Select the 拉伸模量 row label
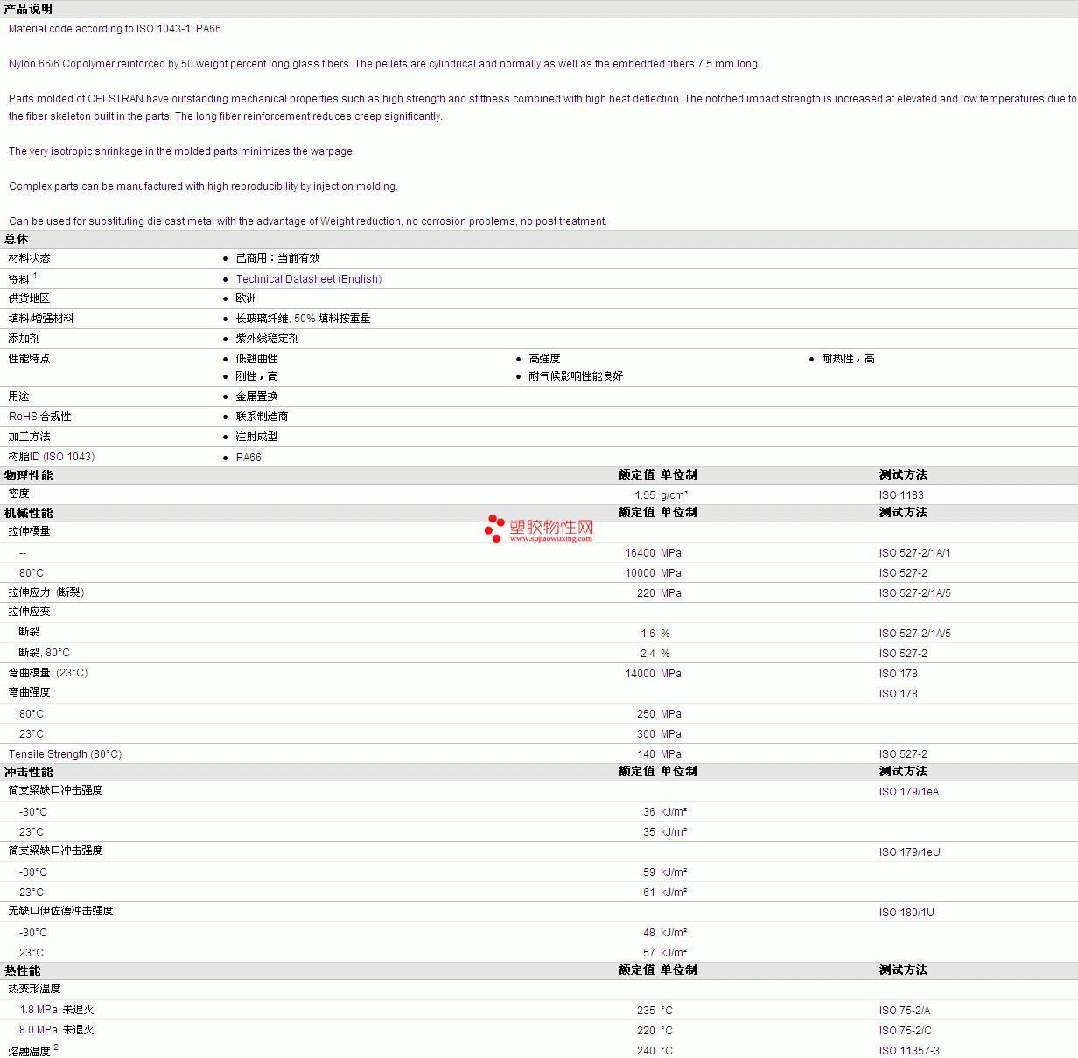Image resolution: width=1078 pixels, height=1058 pixels. (30, 531)
